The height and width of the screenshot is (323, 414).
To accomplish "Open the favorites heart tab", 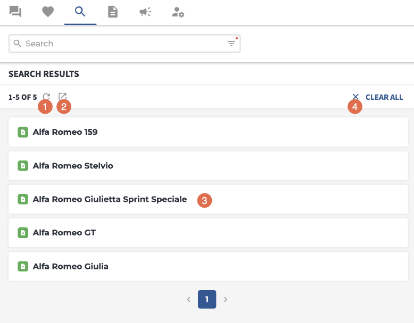I will coord(48,12).
